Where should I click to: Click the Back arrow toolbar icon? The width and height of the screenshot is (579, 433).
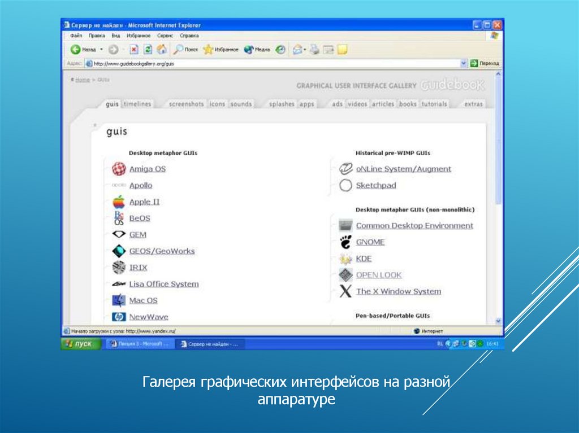point(75,50)
